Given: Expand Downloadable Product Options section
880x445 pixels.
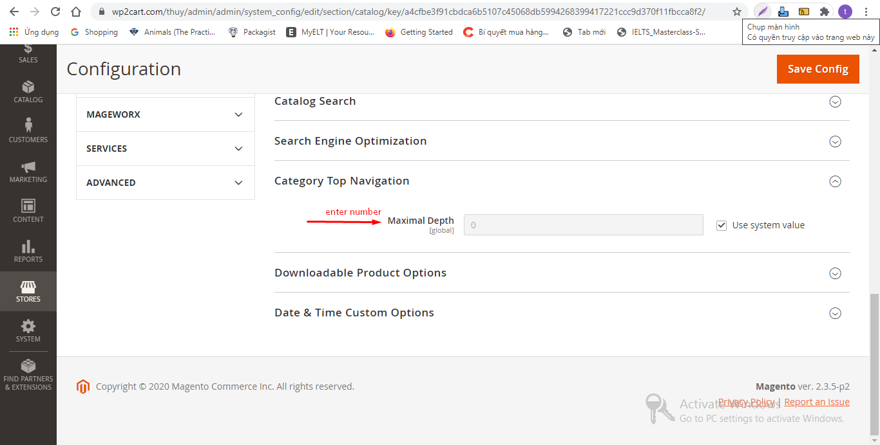Looking at the screenshot, I should [x=835, y=273].
